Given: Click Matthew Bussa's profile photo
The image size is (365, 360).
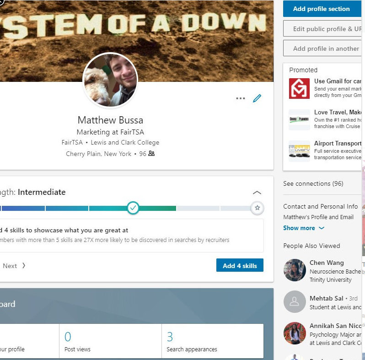Looking at the screenshot, I should 110,80.
